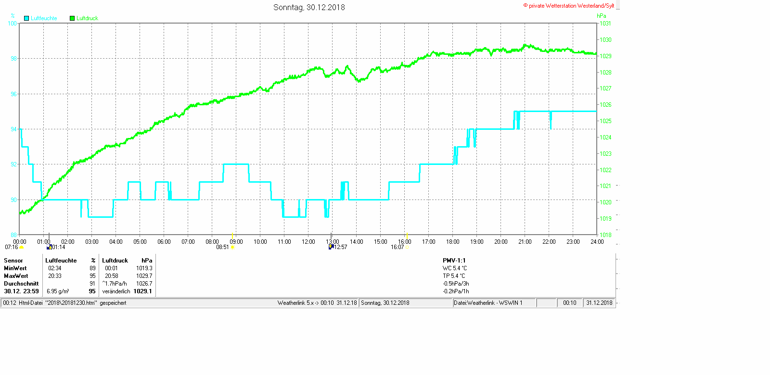Click the '12:00' label on the time axis

pos(308,242)
